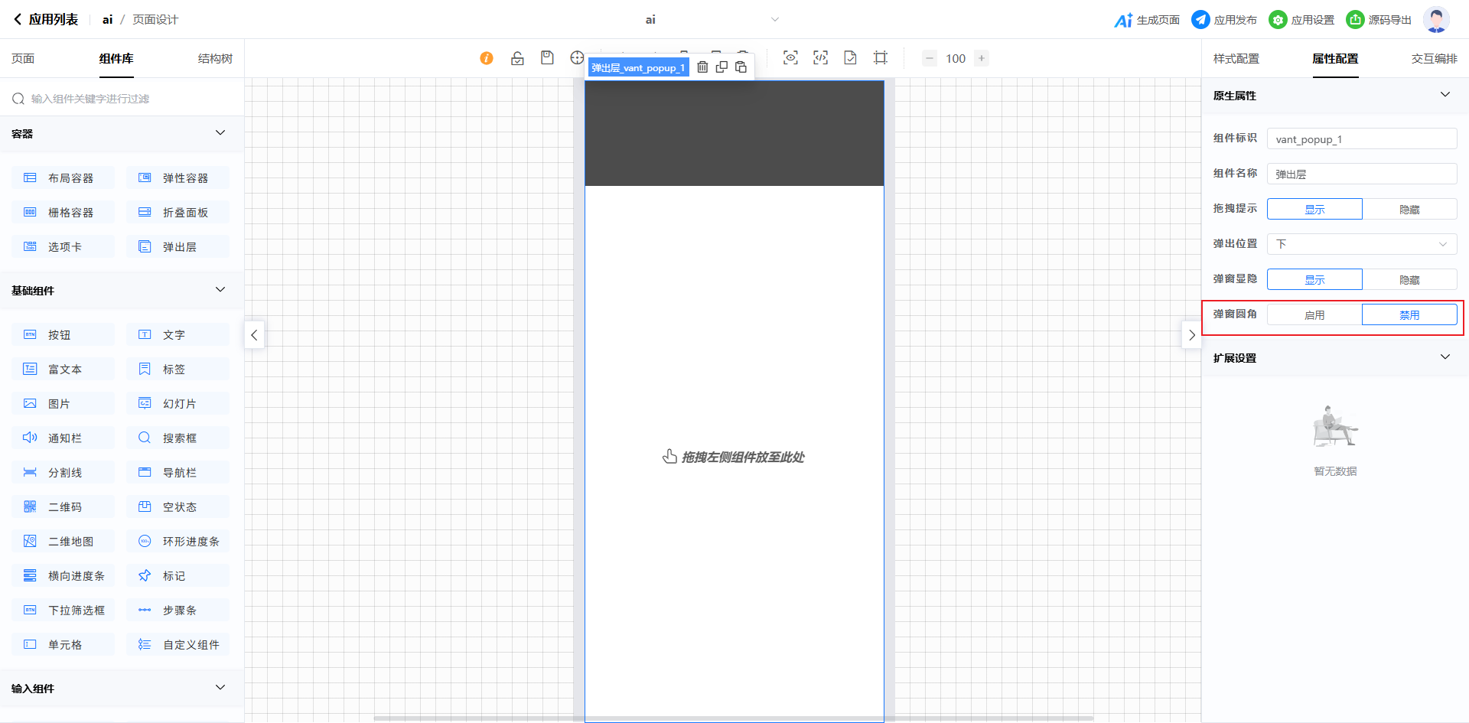Click the 源码导出 export icon

[1355, 20]
